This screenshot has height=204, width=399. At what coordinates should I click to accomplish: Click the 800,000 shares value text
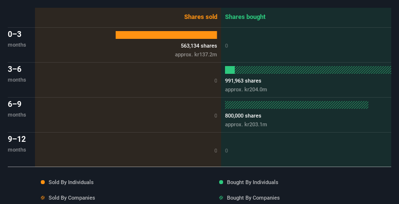coord(243,116)
